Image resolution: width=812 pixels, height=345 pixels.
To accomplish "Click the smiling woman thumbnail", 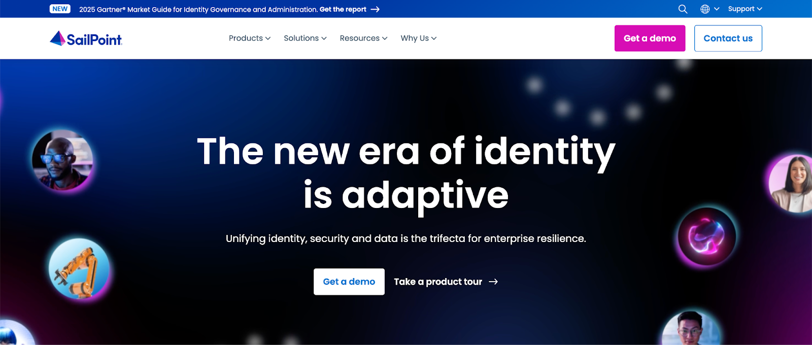I will click(x=792, y=184).
